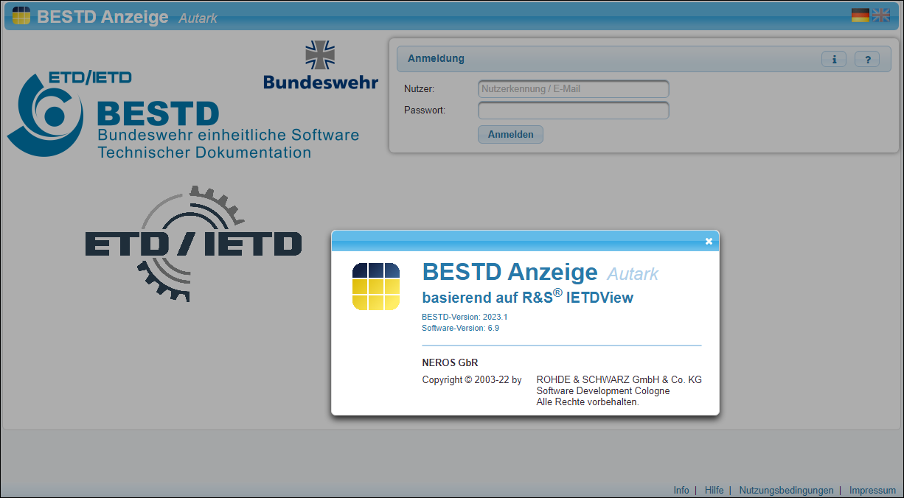
Task: Click the ETD / IETD gear logo
Action: click(193, 243)
